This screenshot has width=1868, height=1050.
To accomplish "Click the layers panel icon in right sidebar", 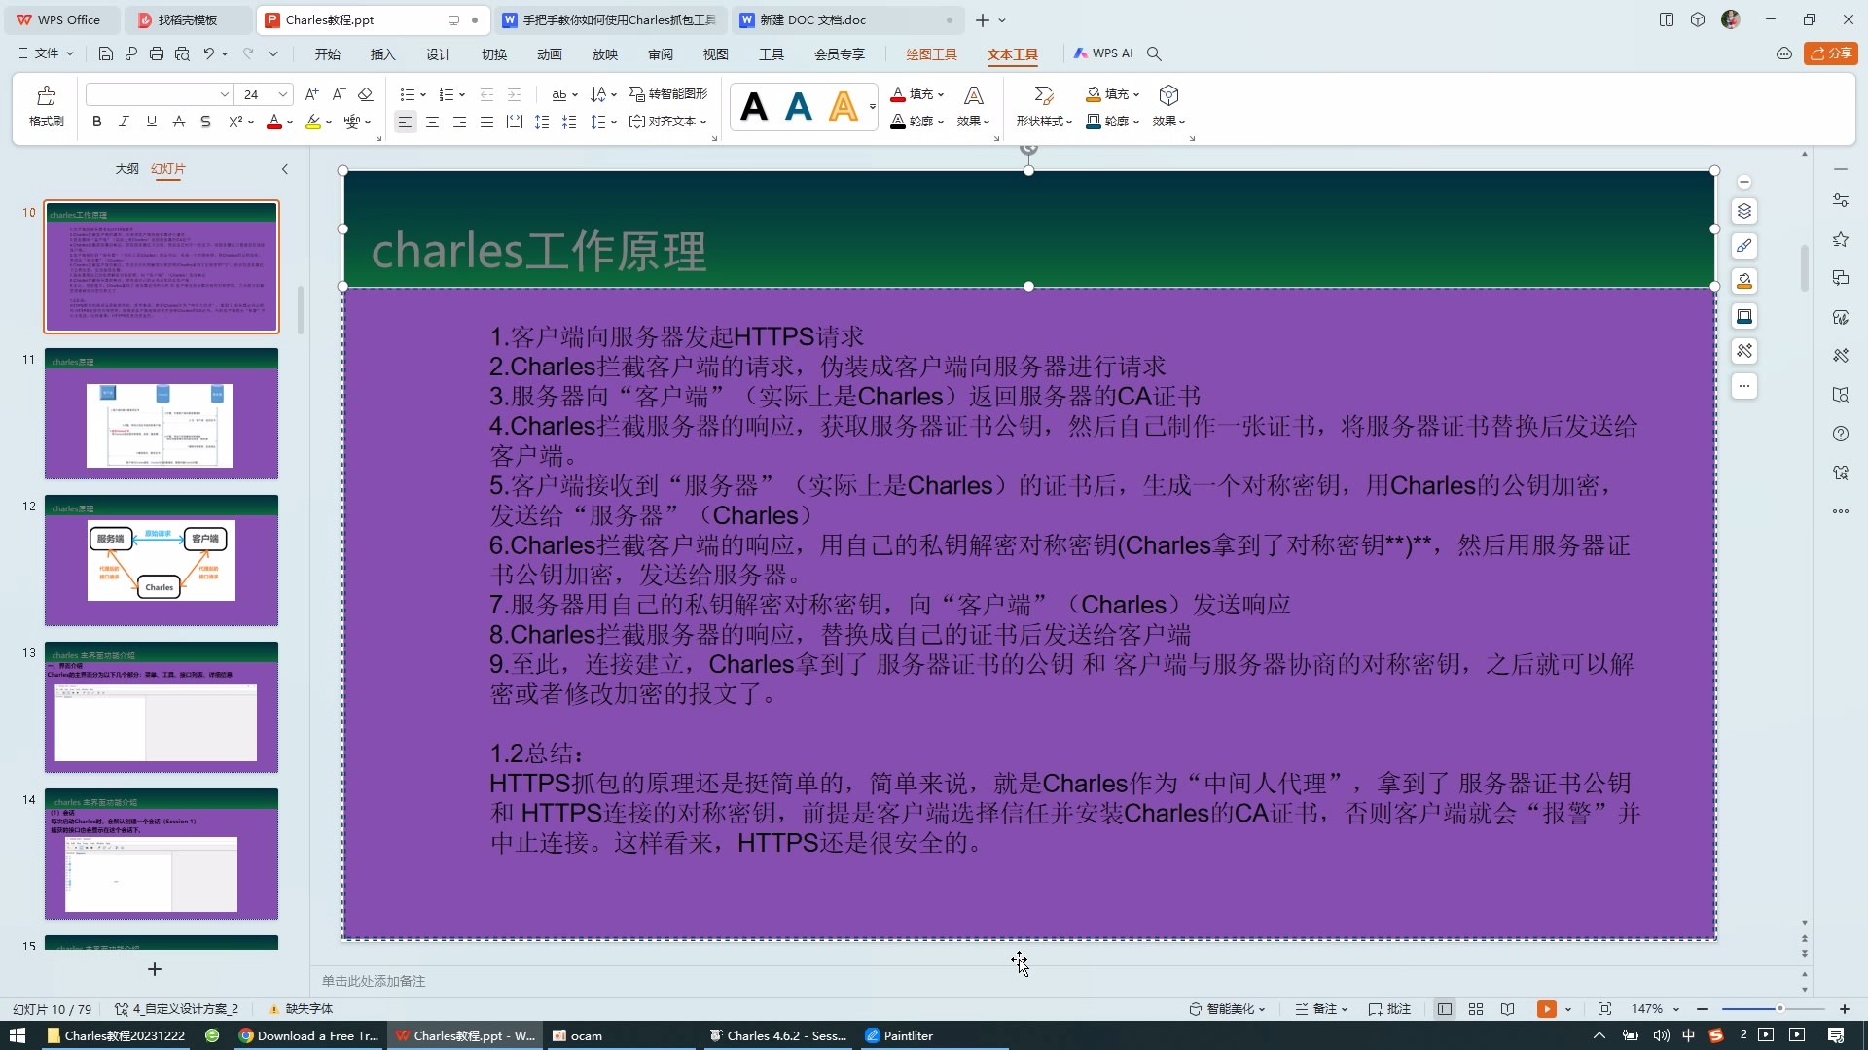I will tap(1744, 211).
